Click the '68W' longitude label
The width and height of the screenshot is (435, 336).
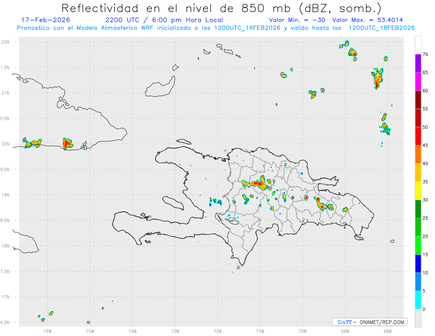[388, 331]
